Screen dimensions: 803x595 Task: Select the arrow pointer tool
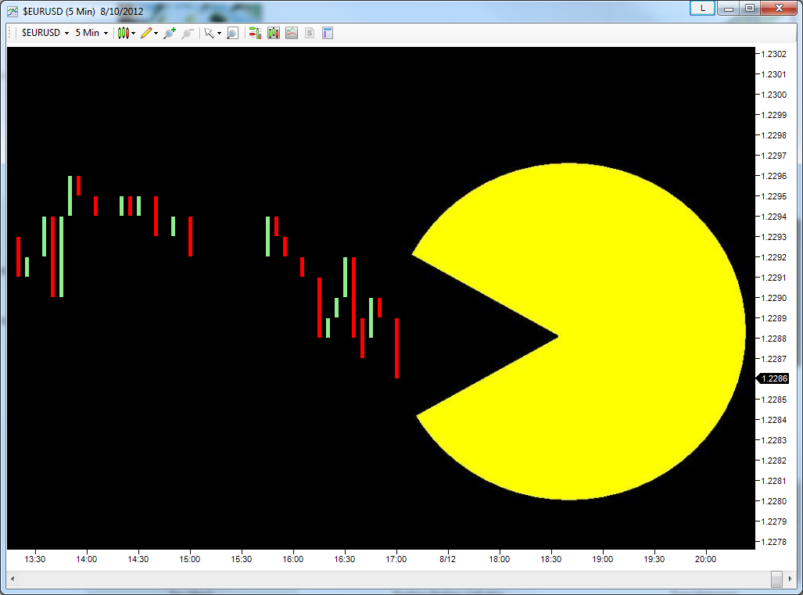click(x=209, y=34)
